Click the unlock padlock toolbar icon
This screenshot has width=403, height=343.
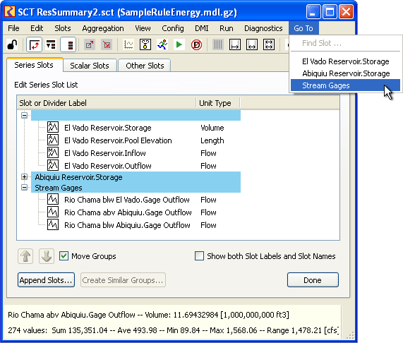click(12, 44)
